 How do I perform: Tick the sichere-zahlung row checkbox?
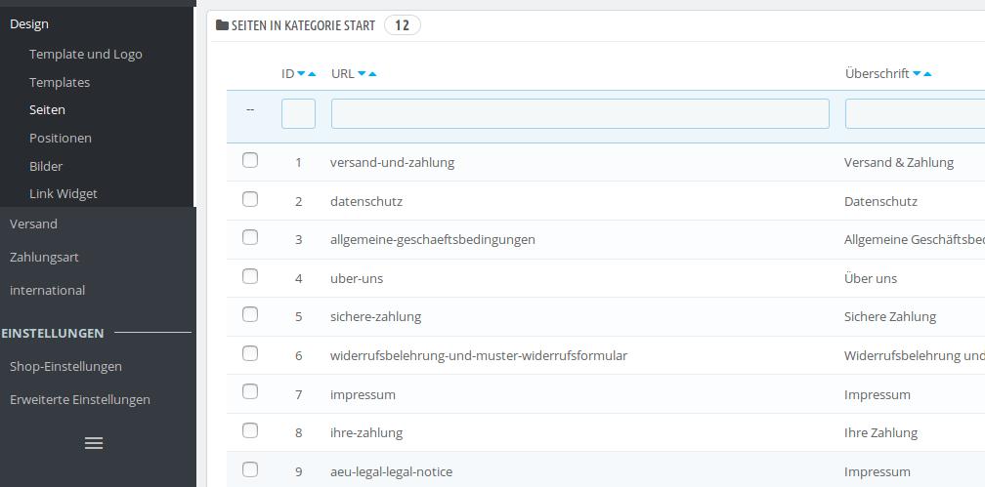pos(250,314)
